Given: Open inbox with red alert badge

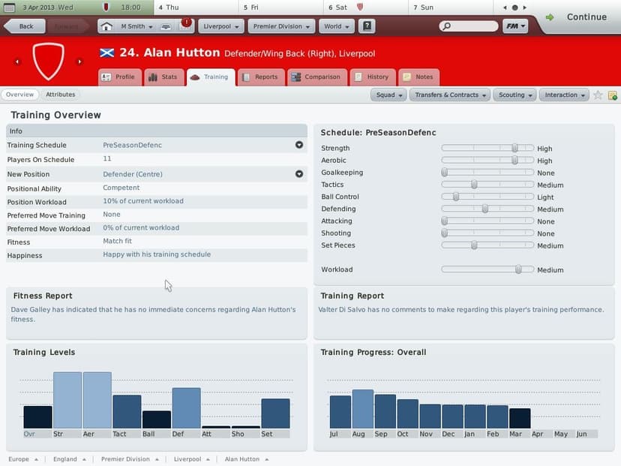Looking at the screenshot, I should [185, 25].
